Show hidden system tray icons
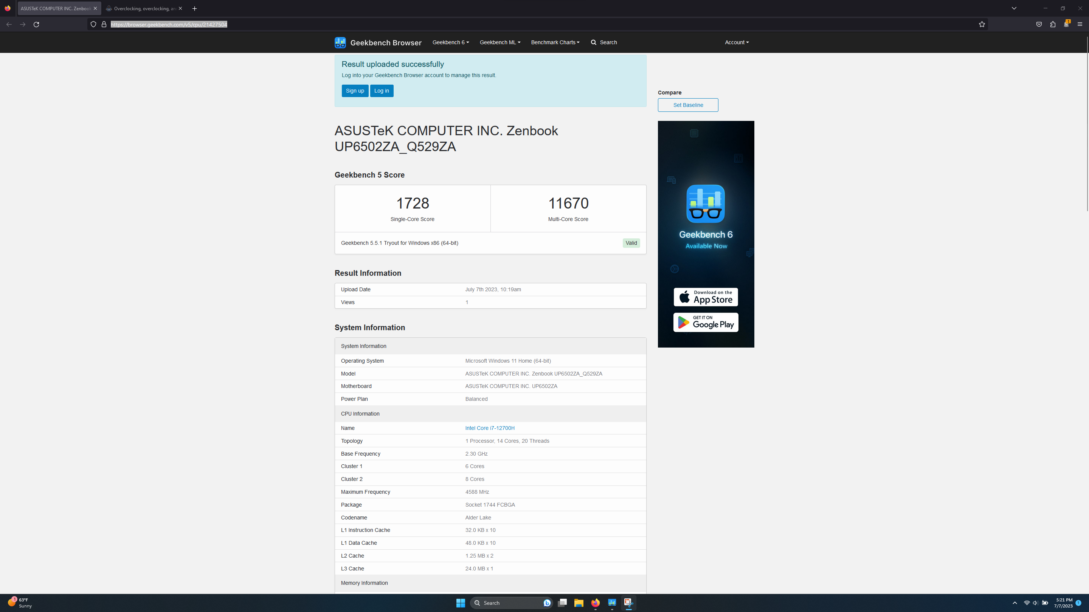Screen dimensions: 1089x612 click(x=1015, y=603)
